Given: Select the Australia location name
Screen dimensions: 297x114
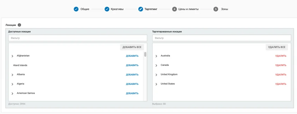Looking at the screenshot, I should point(165,56).
